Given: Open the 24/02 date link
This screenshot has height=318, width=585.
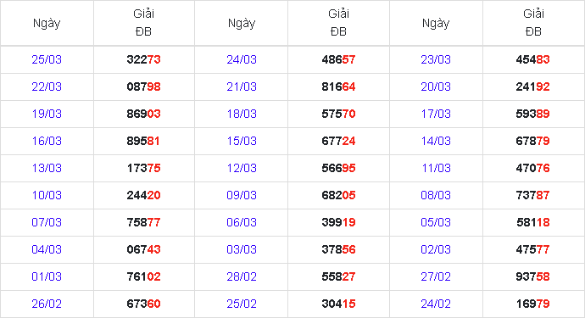Looking at the screenshot, I should (436, 304).
